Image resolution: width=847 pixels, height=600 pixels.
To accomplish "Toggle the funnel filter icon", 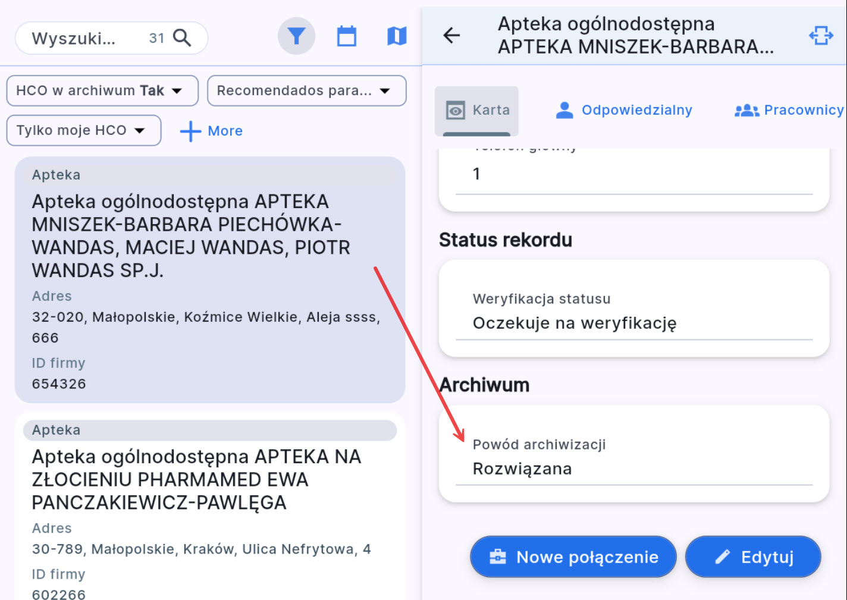I will (x=296, y=36).
